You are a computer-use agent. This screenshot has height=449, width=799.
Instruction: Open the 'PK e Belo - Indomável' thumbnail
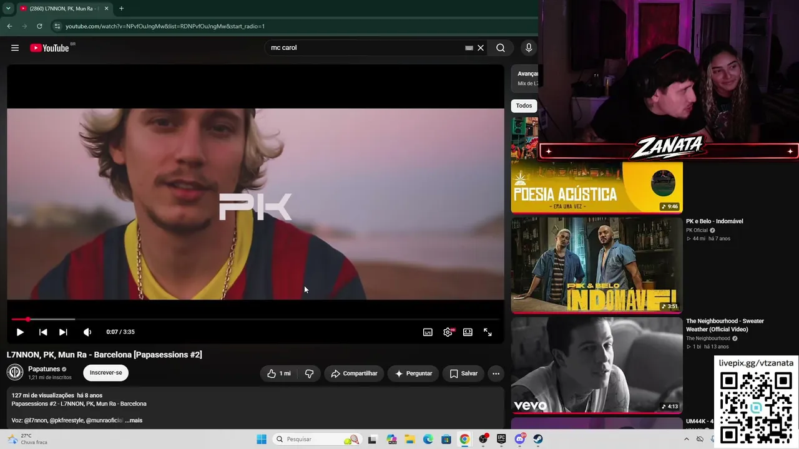click(x=597, y=264)
